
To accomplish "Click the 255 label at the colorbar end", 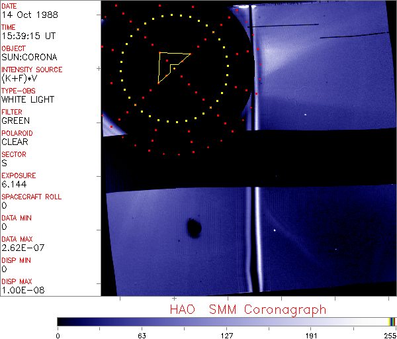I will click(390, 334).
